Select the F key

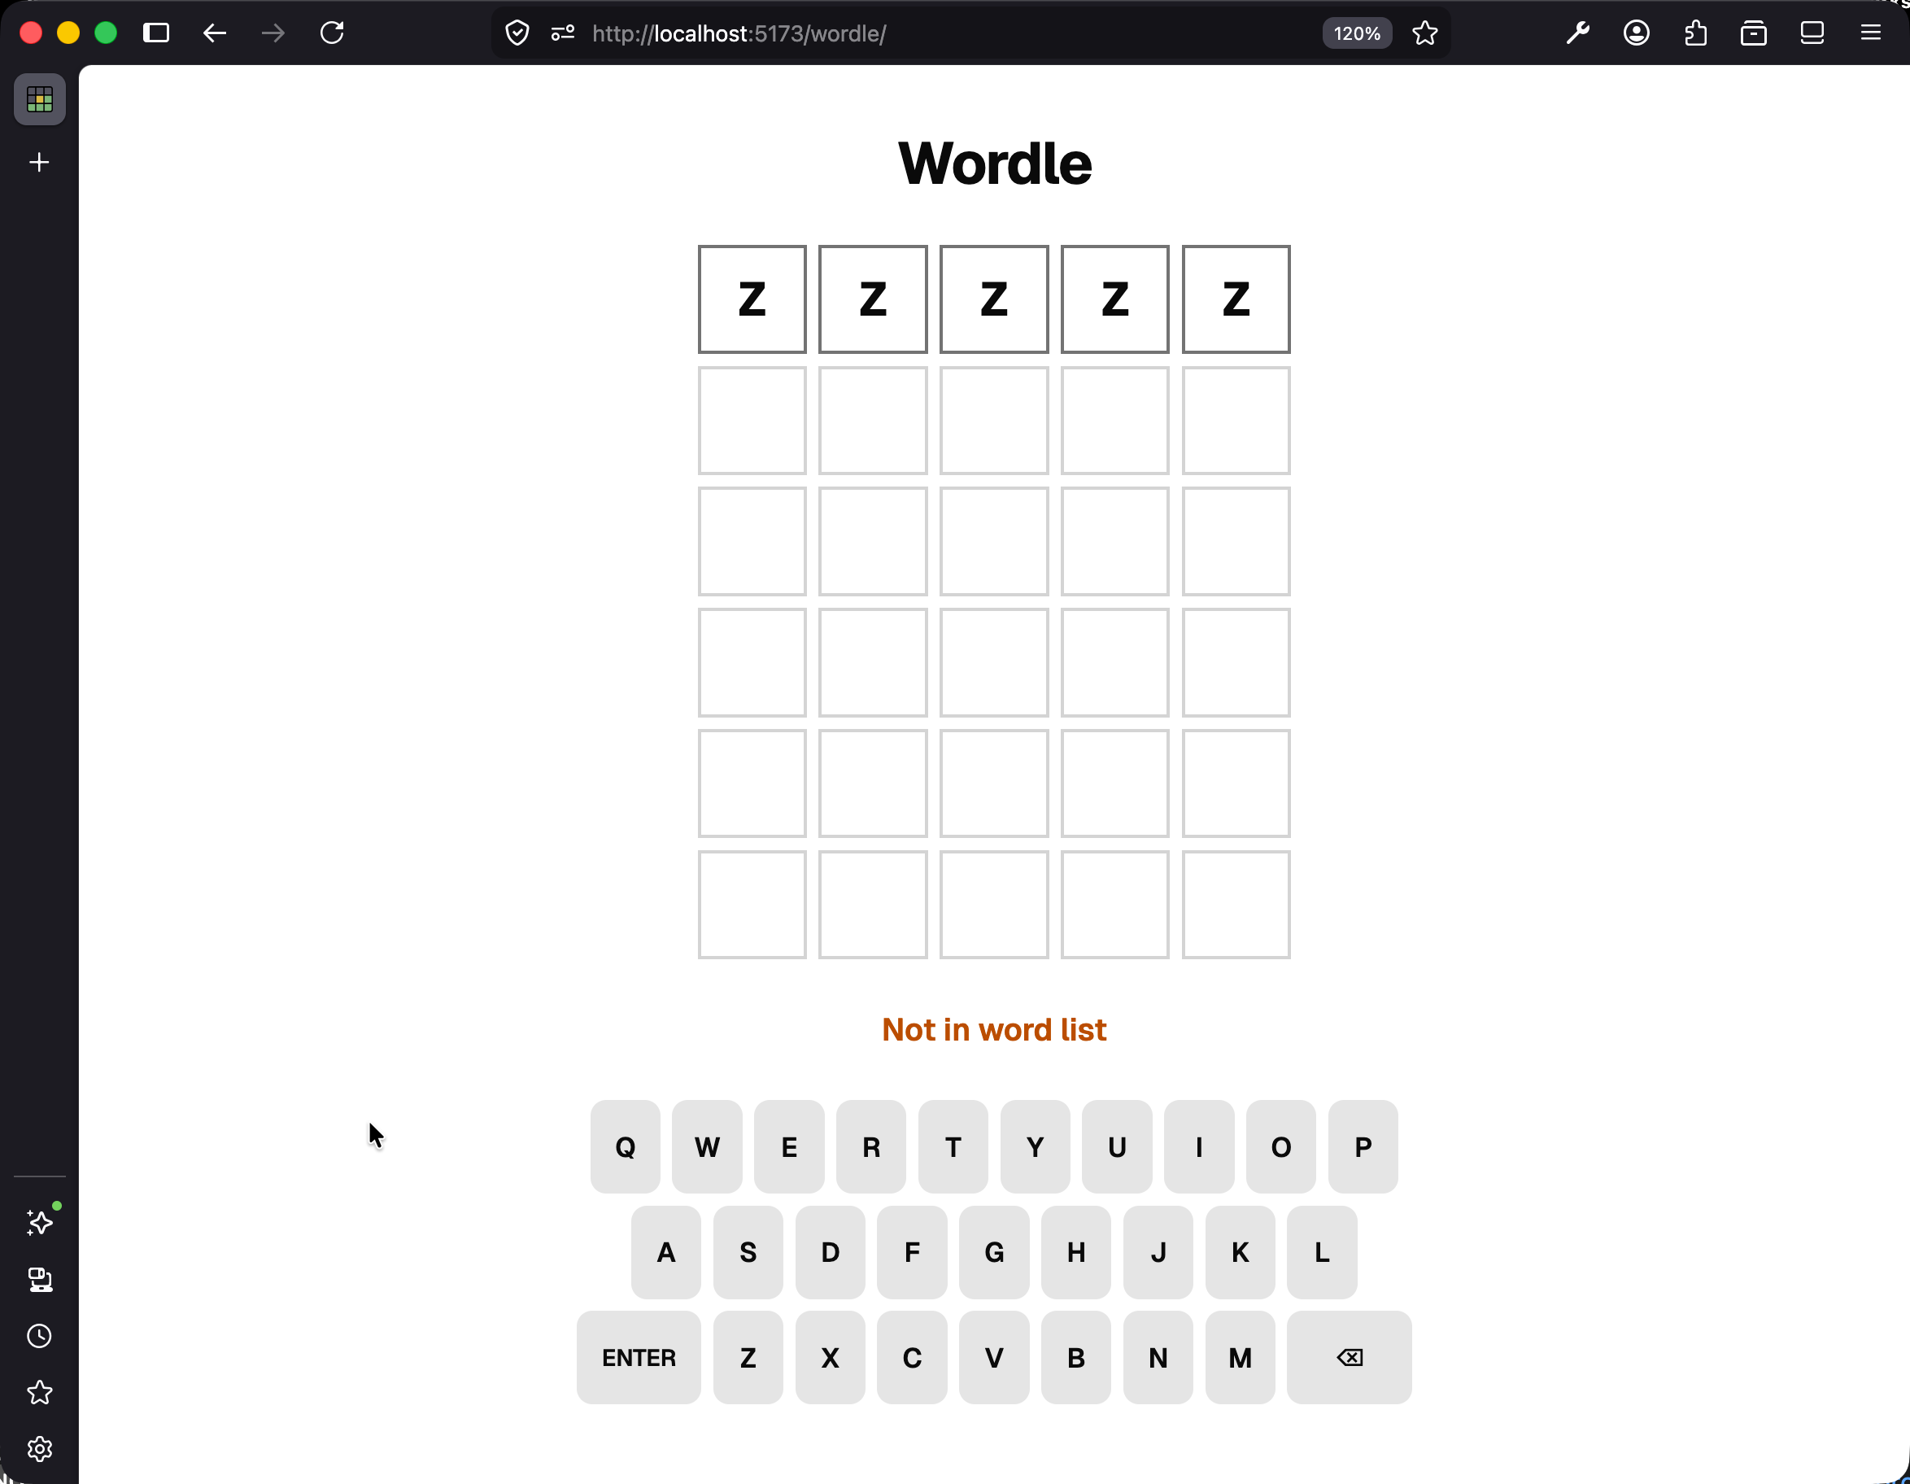tap(912, 1252)
